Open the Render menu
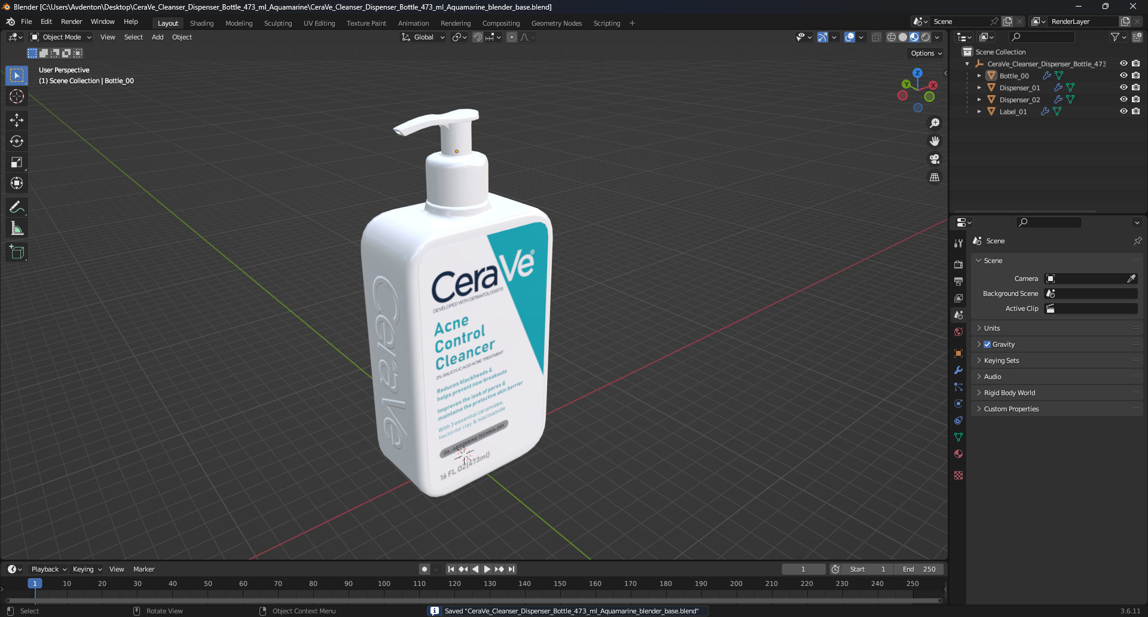 (71, 22)
